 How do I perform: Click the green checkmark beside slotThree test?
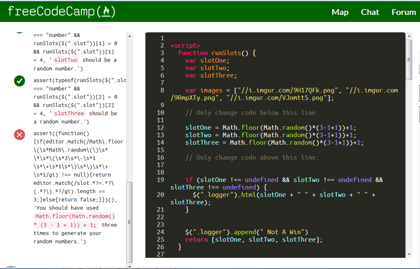(19, 81)
